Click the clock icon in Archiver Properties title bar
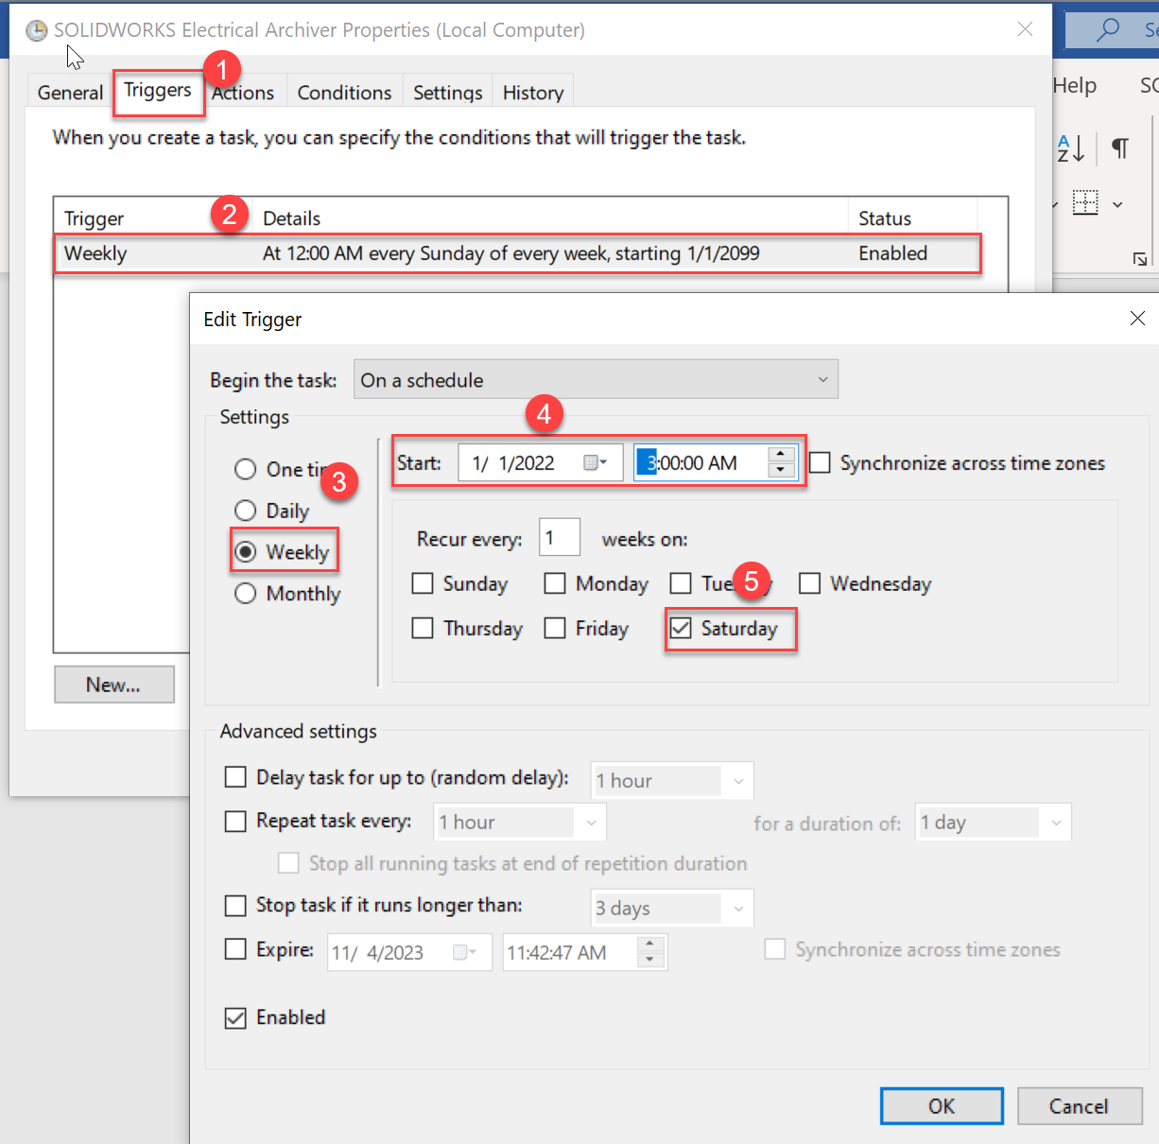Screen dimensions: 1159x1144 point(35,29)
